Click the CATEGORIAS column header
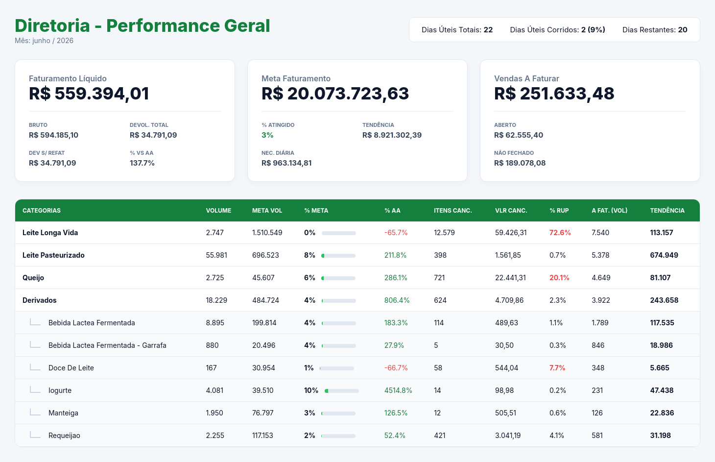The image size is (715, 462). [x=42, y=211]
